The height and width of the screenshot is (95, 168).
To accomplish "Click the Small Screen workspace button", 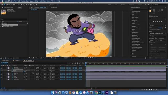I will [132, 5].
